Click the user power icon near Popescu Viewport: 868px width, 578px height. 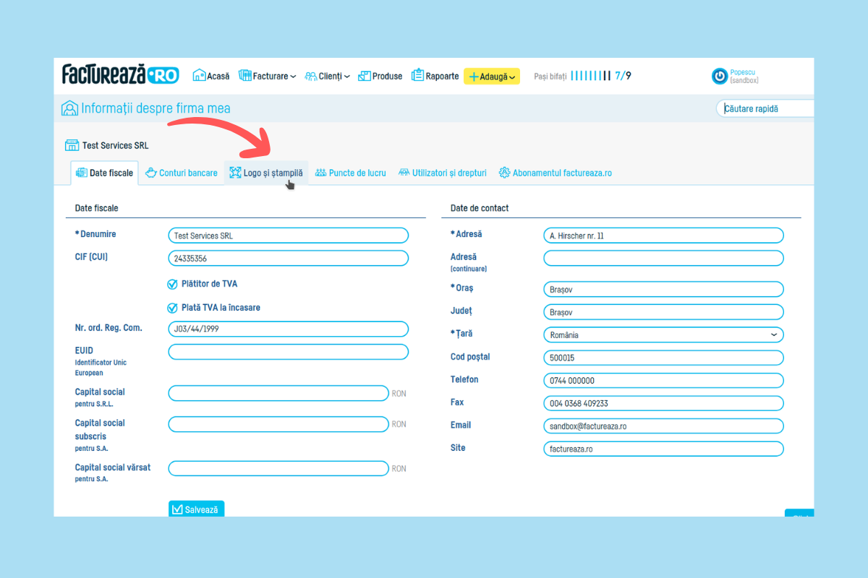pyautogui.click(x=720, y=77)
